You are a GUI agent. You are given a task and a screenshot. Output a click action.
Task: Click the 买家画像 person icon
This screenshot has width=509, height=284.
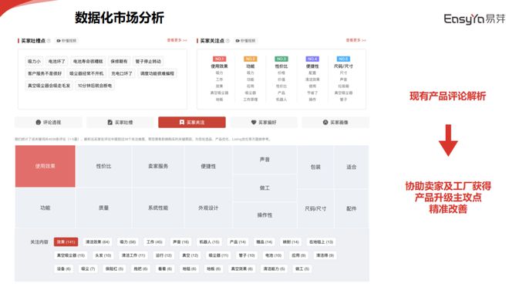[325, 122]
